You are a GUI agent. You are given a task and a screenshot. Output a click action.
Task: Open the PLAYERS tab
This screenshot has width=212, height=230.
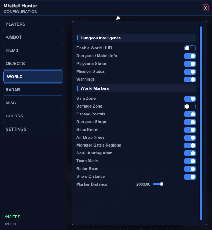33,24
